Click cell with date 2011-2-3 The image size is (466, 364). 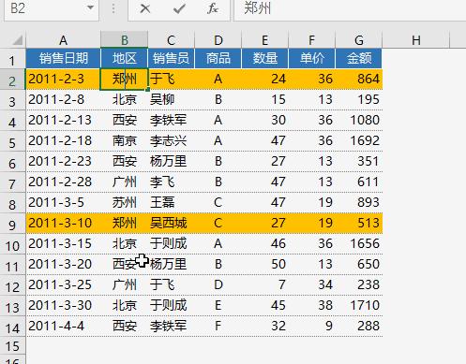(63, 79)
